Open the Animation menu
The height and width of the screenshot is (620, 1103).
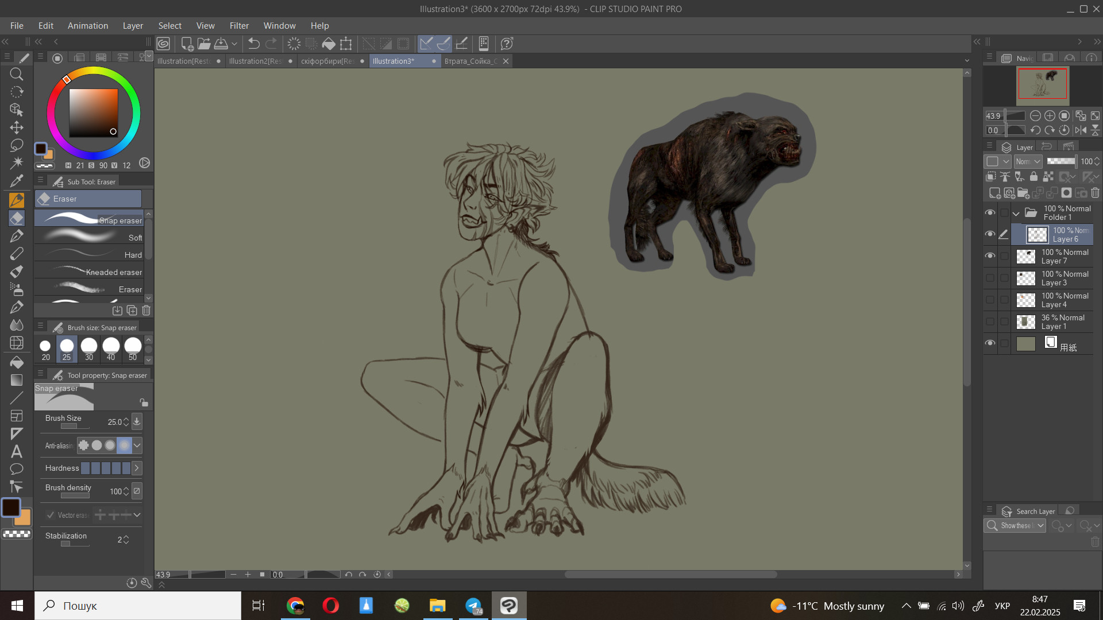[88, 26]
